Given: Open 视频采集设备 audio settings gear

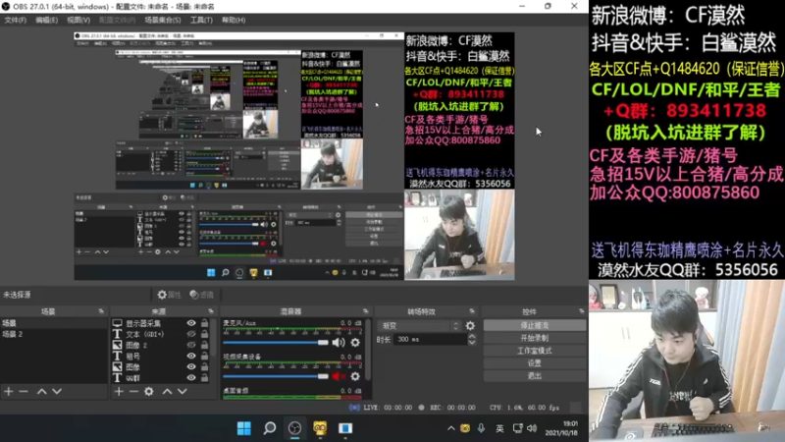Looking at the screenshot, I should (355, 376).
